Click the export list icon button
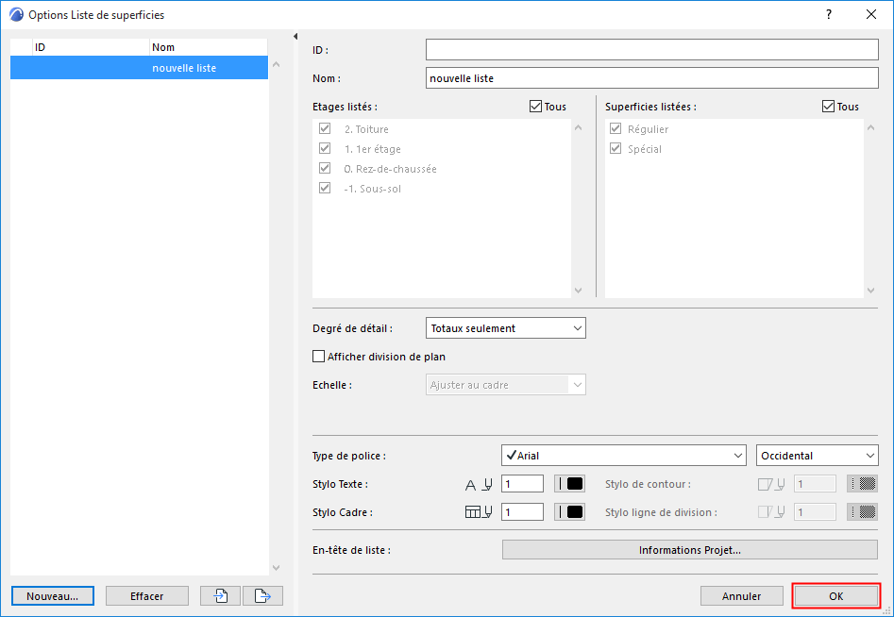Screen dimensions: 894x617 click(262, 596)
